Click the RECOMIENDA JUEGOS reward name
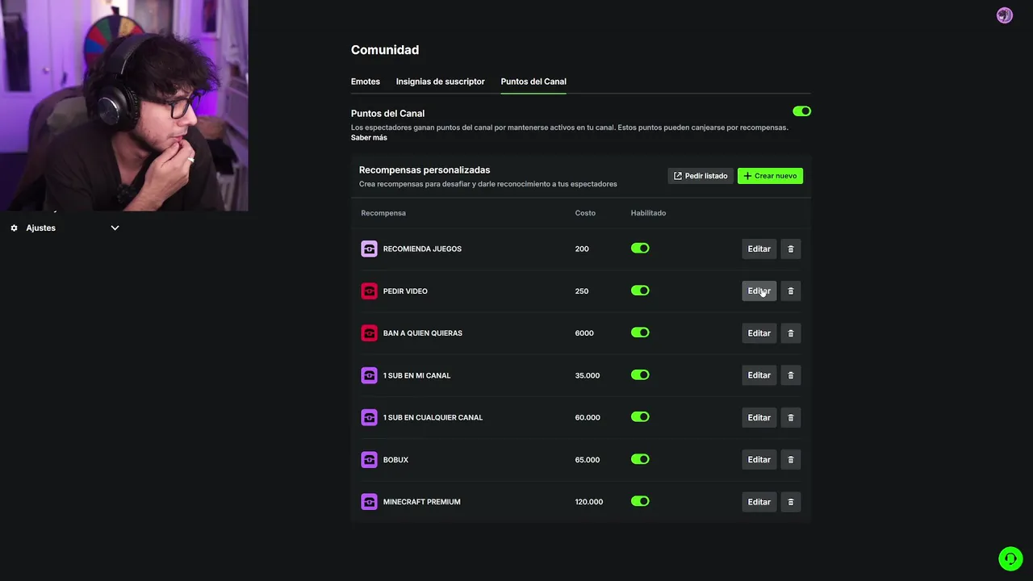Viewport: 1033px width, 581px height. (422, 249)
